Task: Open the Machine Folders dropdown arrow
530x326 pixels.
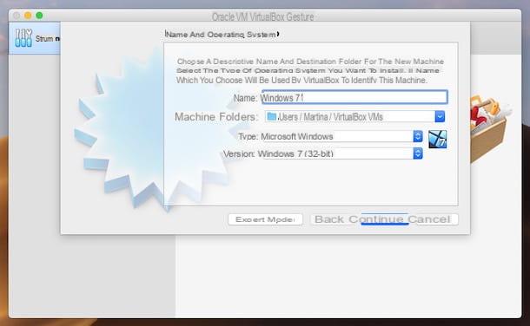Action: coord(440,117)
